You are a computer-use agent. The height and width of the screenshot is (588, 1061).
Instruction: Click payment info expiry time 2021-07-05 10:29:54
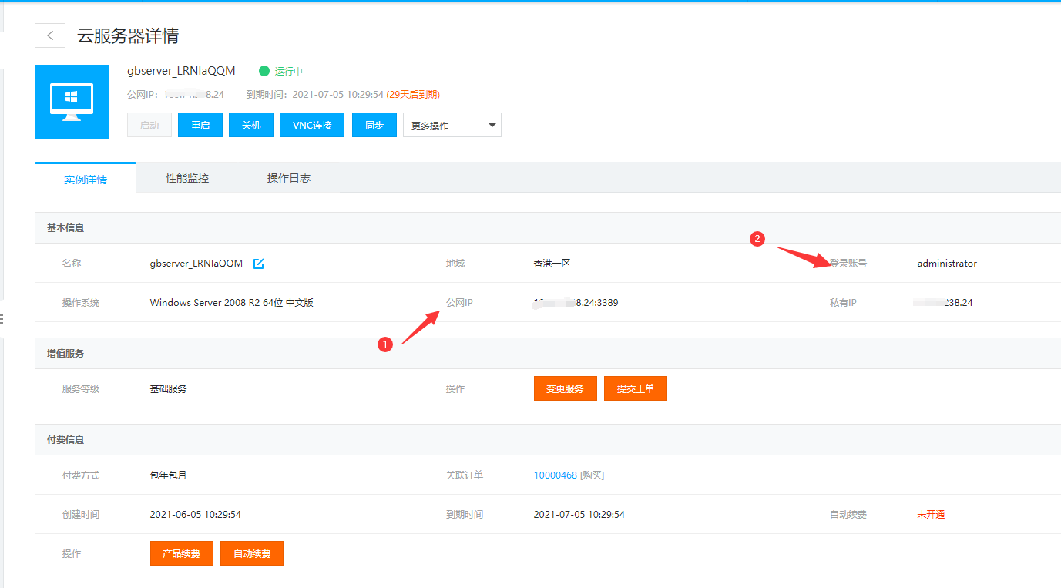click(579, 514)
